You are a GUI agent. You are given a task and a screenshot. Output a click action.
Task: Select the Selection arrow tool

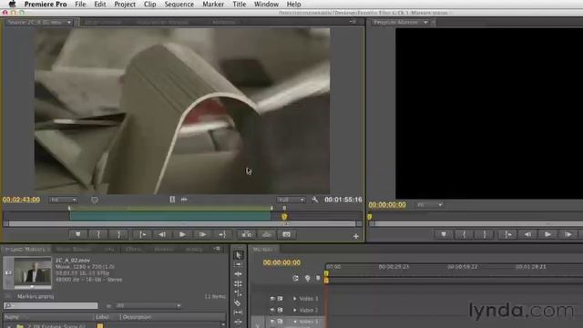coord(239,255)
